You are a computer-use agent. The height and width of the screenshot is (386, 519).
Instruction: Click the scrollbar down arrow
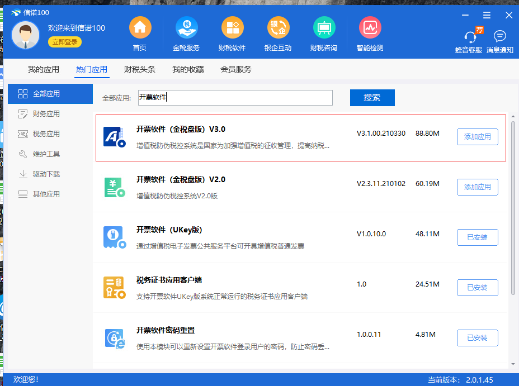point(513,364)
